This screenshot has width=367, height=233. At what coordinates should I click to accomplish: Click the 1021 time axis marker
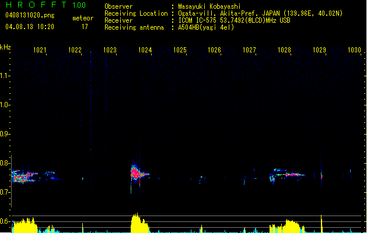pos(40,50)
